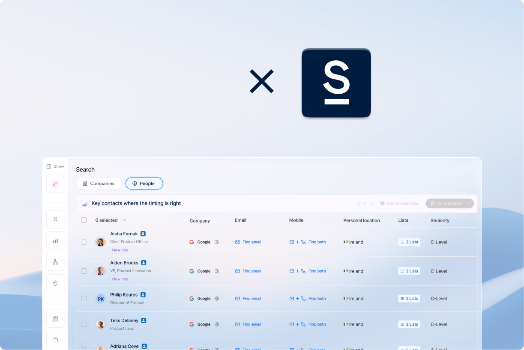Click Find email for Tess Delaney
The width and height of the screenshot is (524, 350).
(x=248, y=324)
